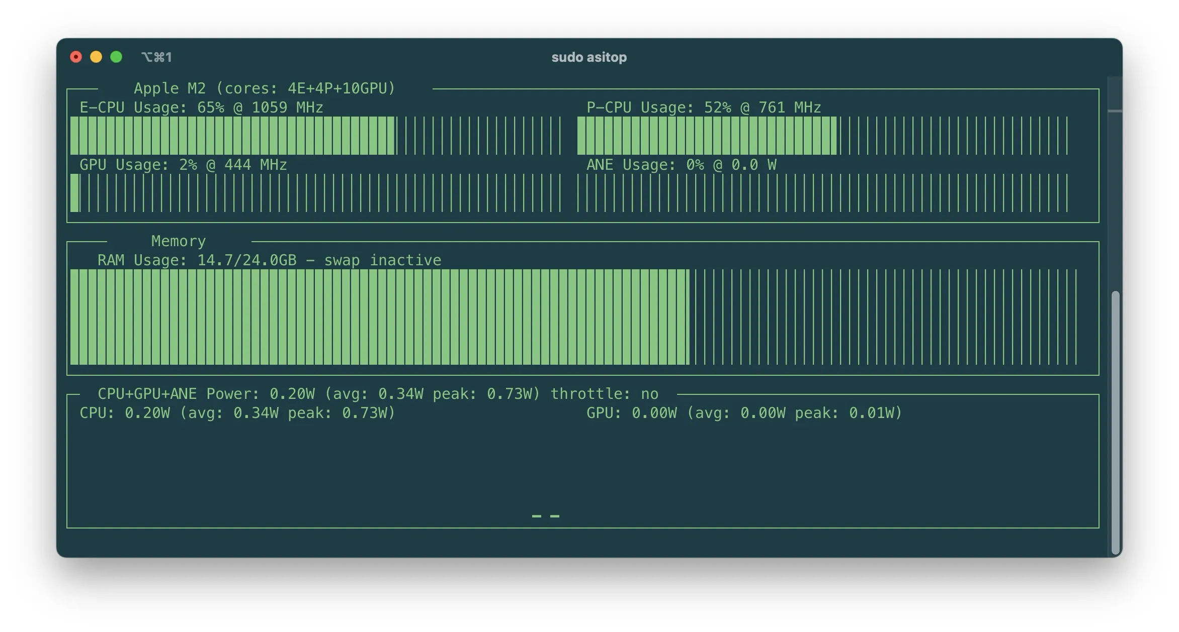
Task: Click the terminal scrollbar thumb
Action: pyautogui.click(x=1115, y=422)
